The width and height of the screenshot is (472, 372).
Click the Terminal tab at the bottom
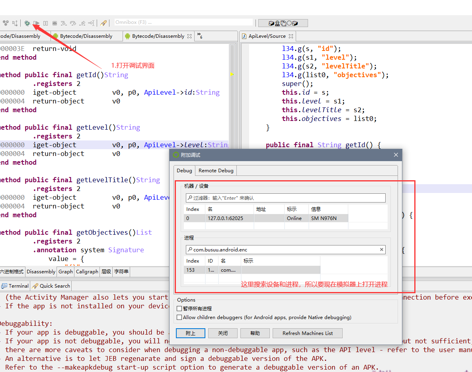(x=15, y=286)
